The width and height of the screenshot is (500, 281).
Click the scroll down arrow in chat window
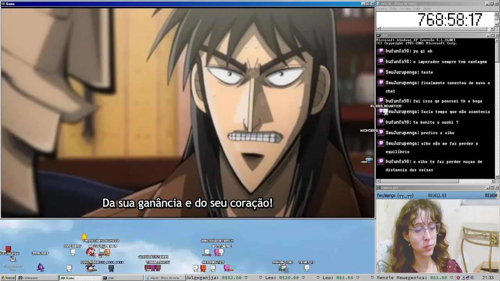click(x=497, y=177)
